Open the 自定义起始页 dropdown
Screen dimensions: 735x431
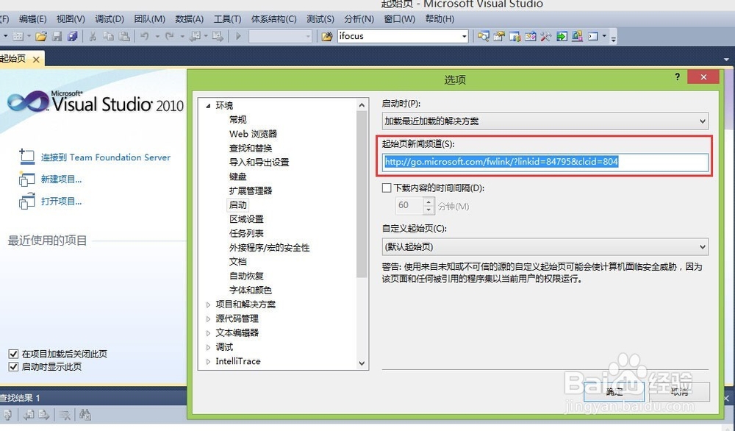[x=545, y=246]
